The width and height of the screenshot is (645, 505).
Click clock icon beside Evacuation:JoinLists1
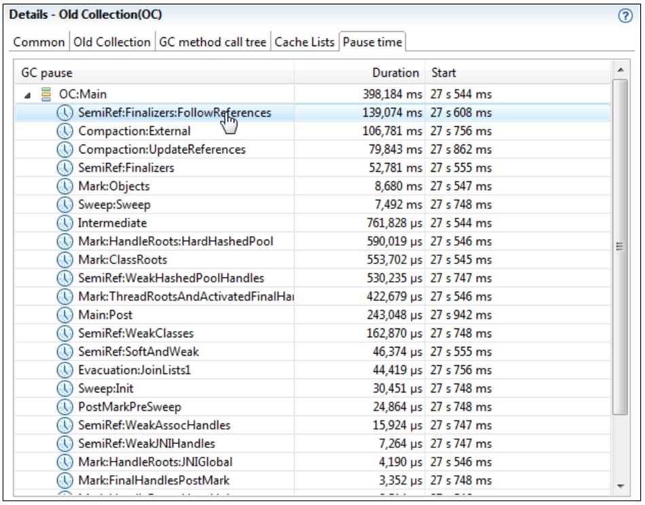[64, 370]
